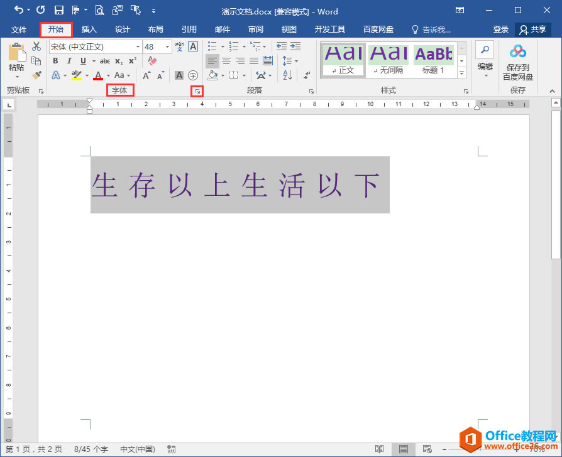This screenshot has height=457, width=562.
Task: Expand borders dropdown
Action: [x=244, y=75]
